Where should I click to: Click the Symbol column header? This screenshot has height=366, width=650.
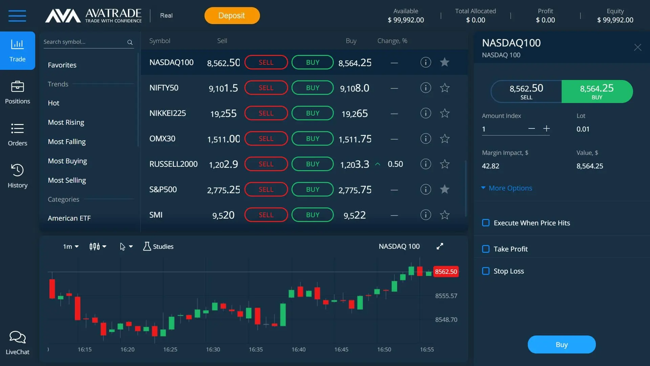(x=160, y=41)
